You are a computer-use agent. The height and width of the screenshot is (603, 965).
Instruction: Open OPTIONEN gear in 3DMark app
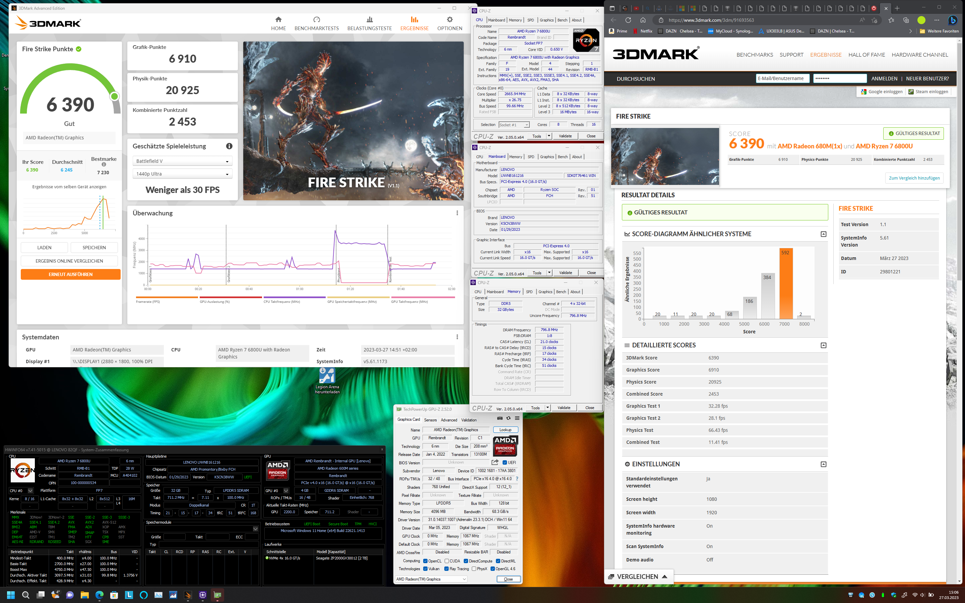pos(449,23)
